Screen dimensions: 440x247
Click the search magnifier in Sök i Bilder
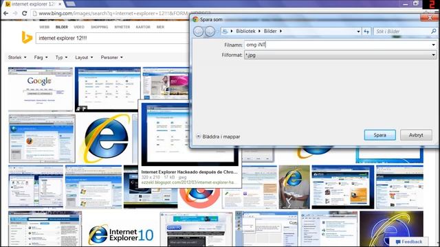click(x=433, y=32)
